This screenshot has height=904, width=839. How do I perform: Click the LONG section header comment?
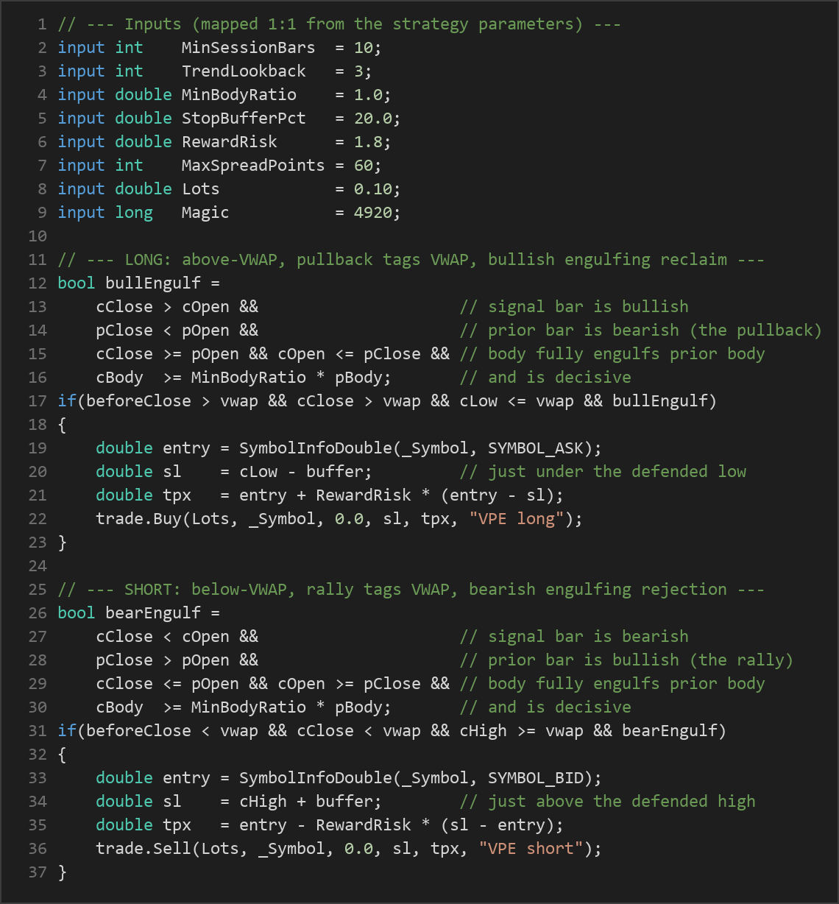pos(411,260)
